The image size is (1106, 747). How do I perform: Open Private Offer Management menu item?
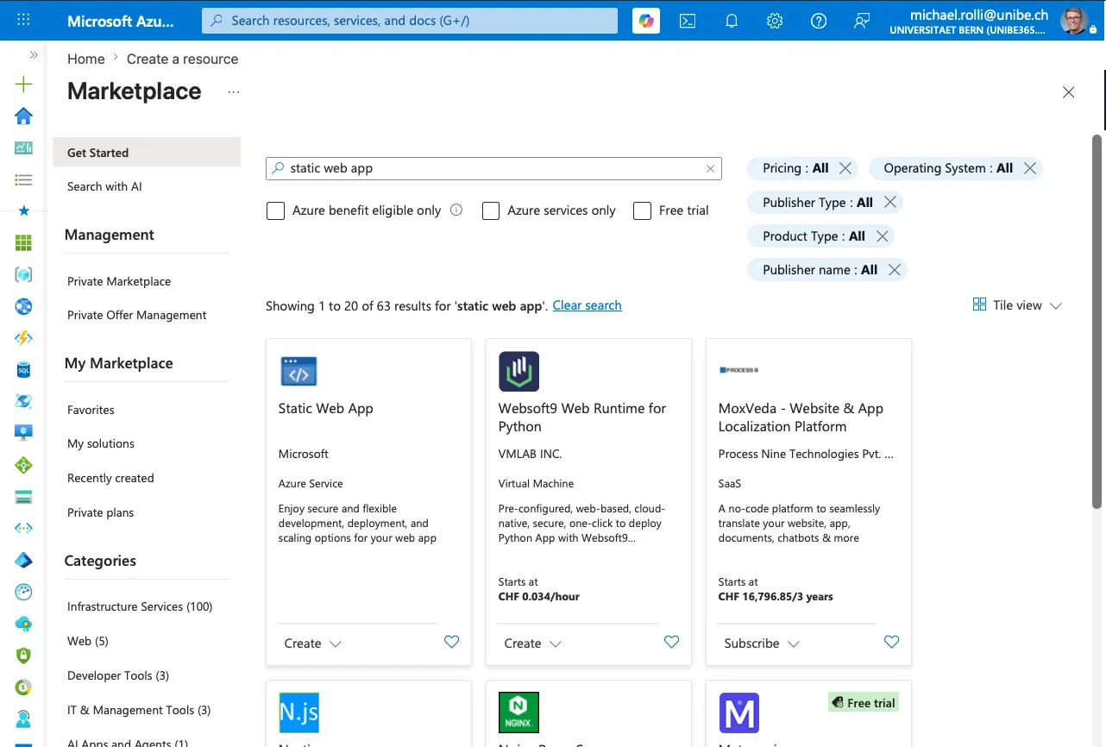(x=136, y=315)
